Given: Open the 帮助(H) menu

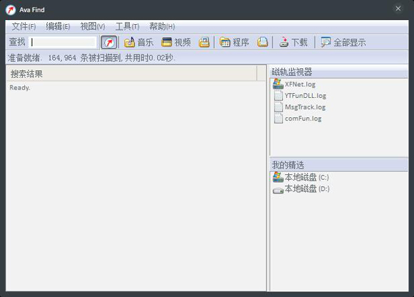Looking at the screenshot, I should point(162,26).
